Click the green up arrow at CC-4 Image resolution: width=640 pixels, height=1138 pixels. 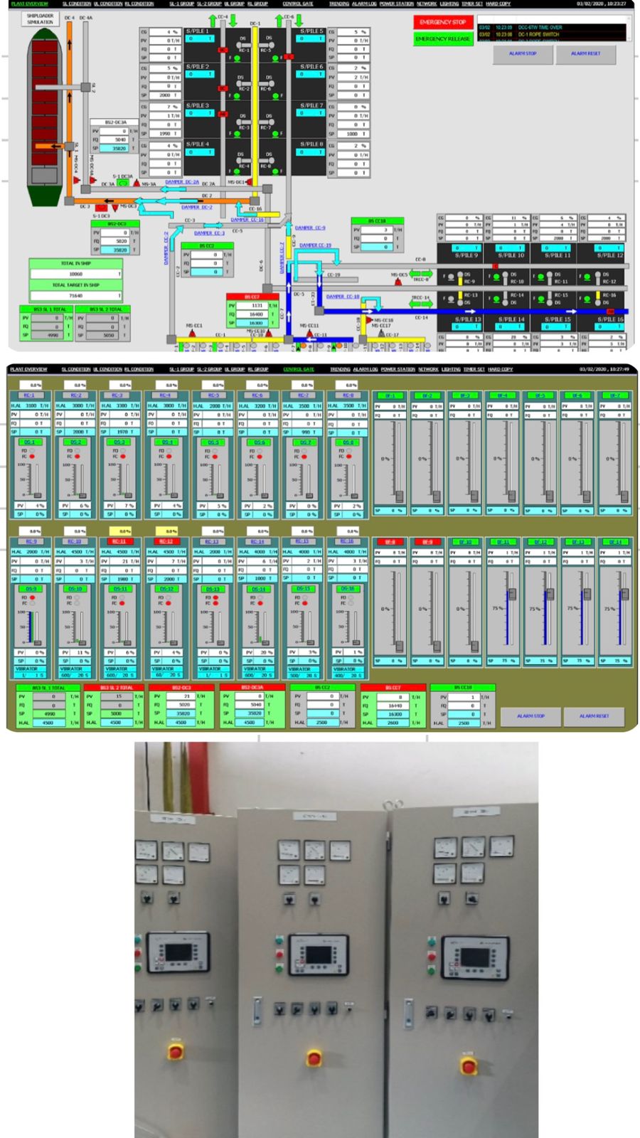pyautogui.click(x=213, y=20)
